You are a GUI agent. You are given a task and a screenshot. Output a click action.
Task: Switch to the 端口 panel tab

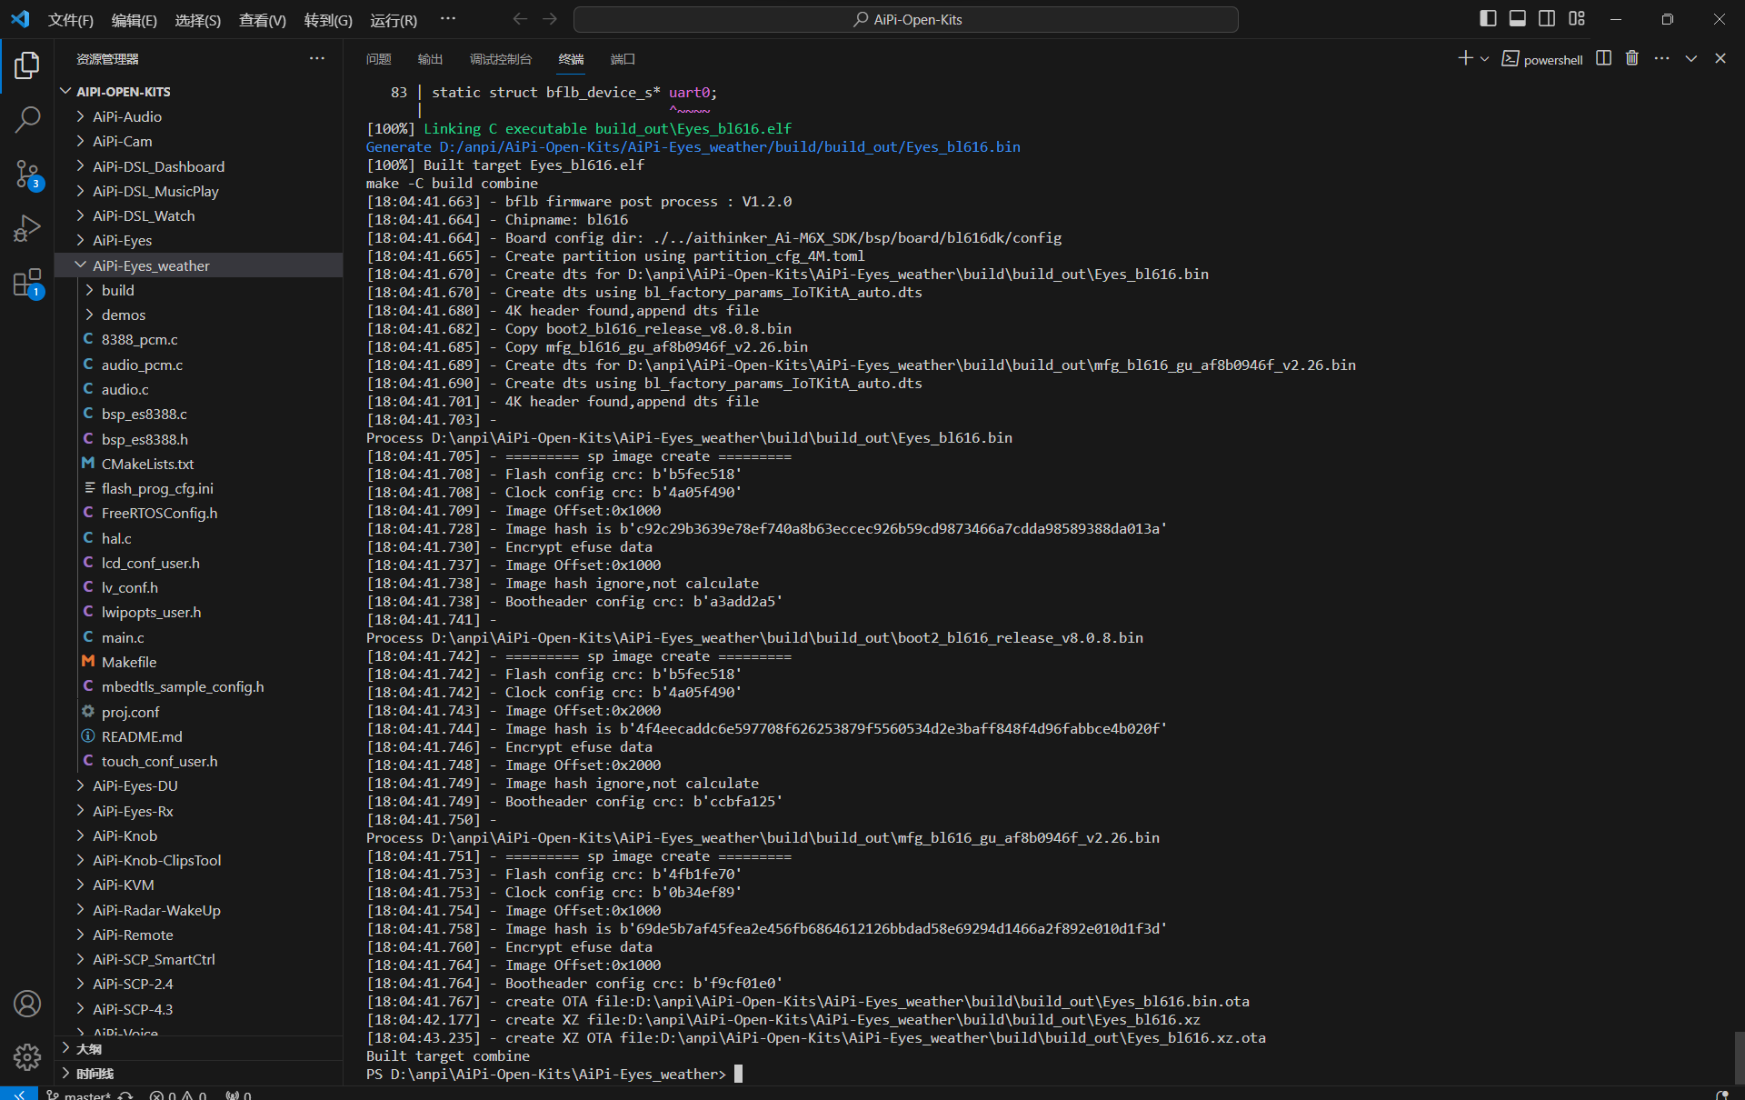623,59
